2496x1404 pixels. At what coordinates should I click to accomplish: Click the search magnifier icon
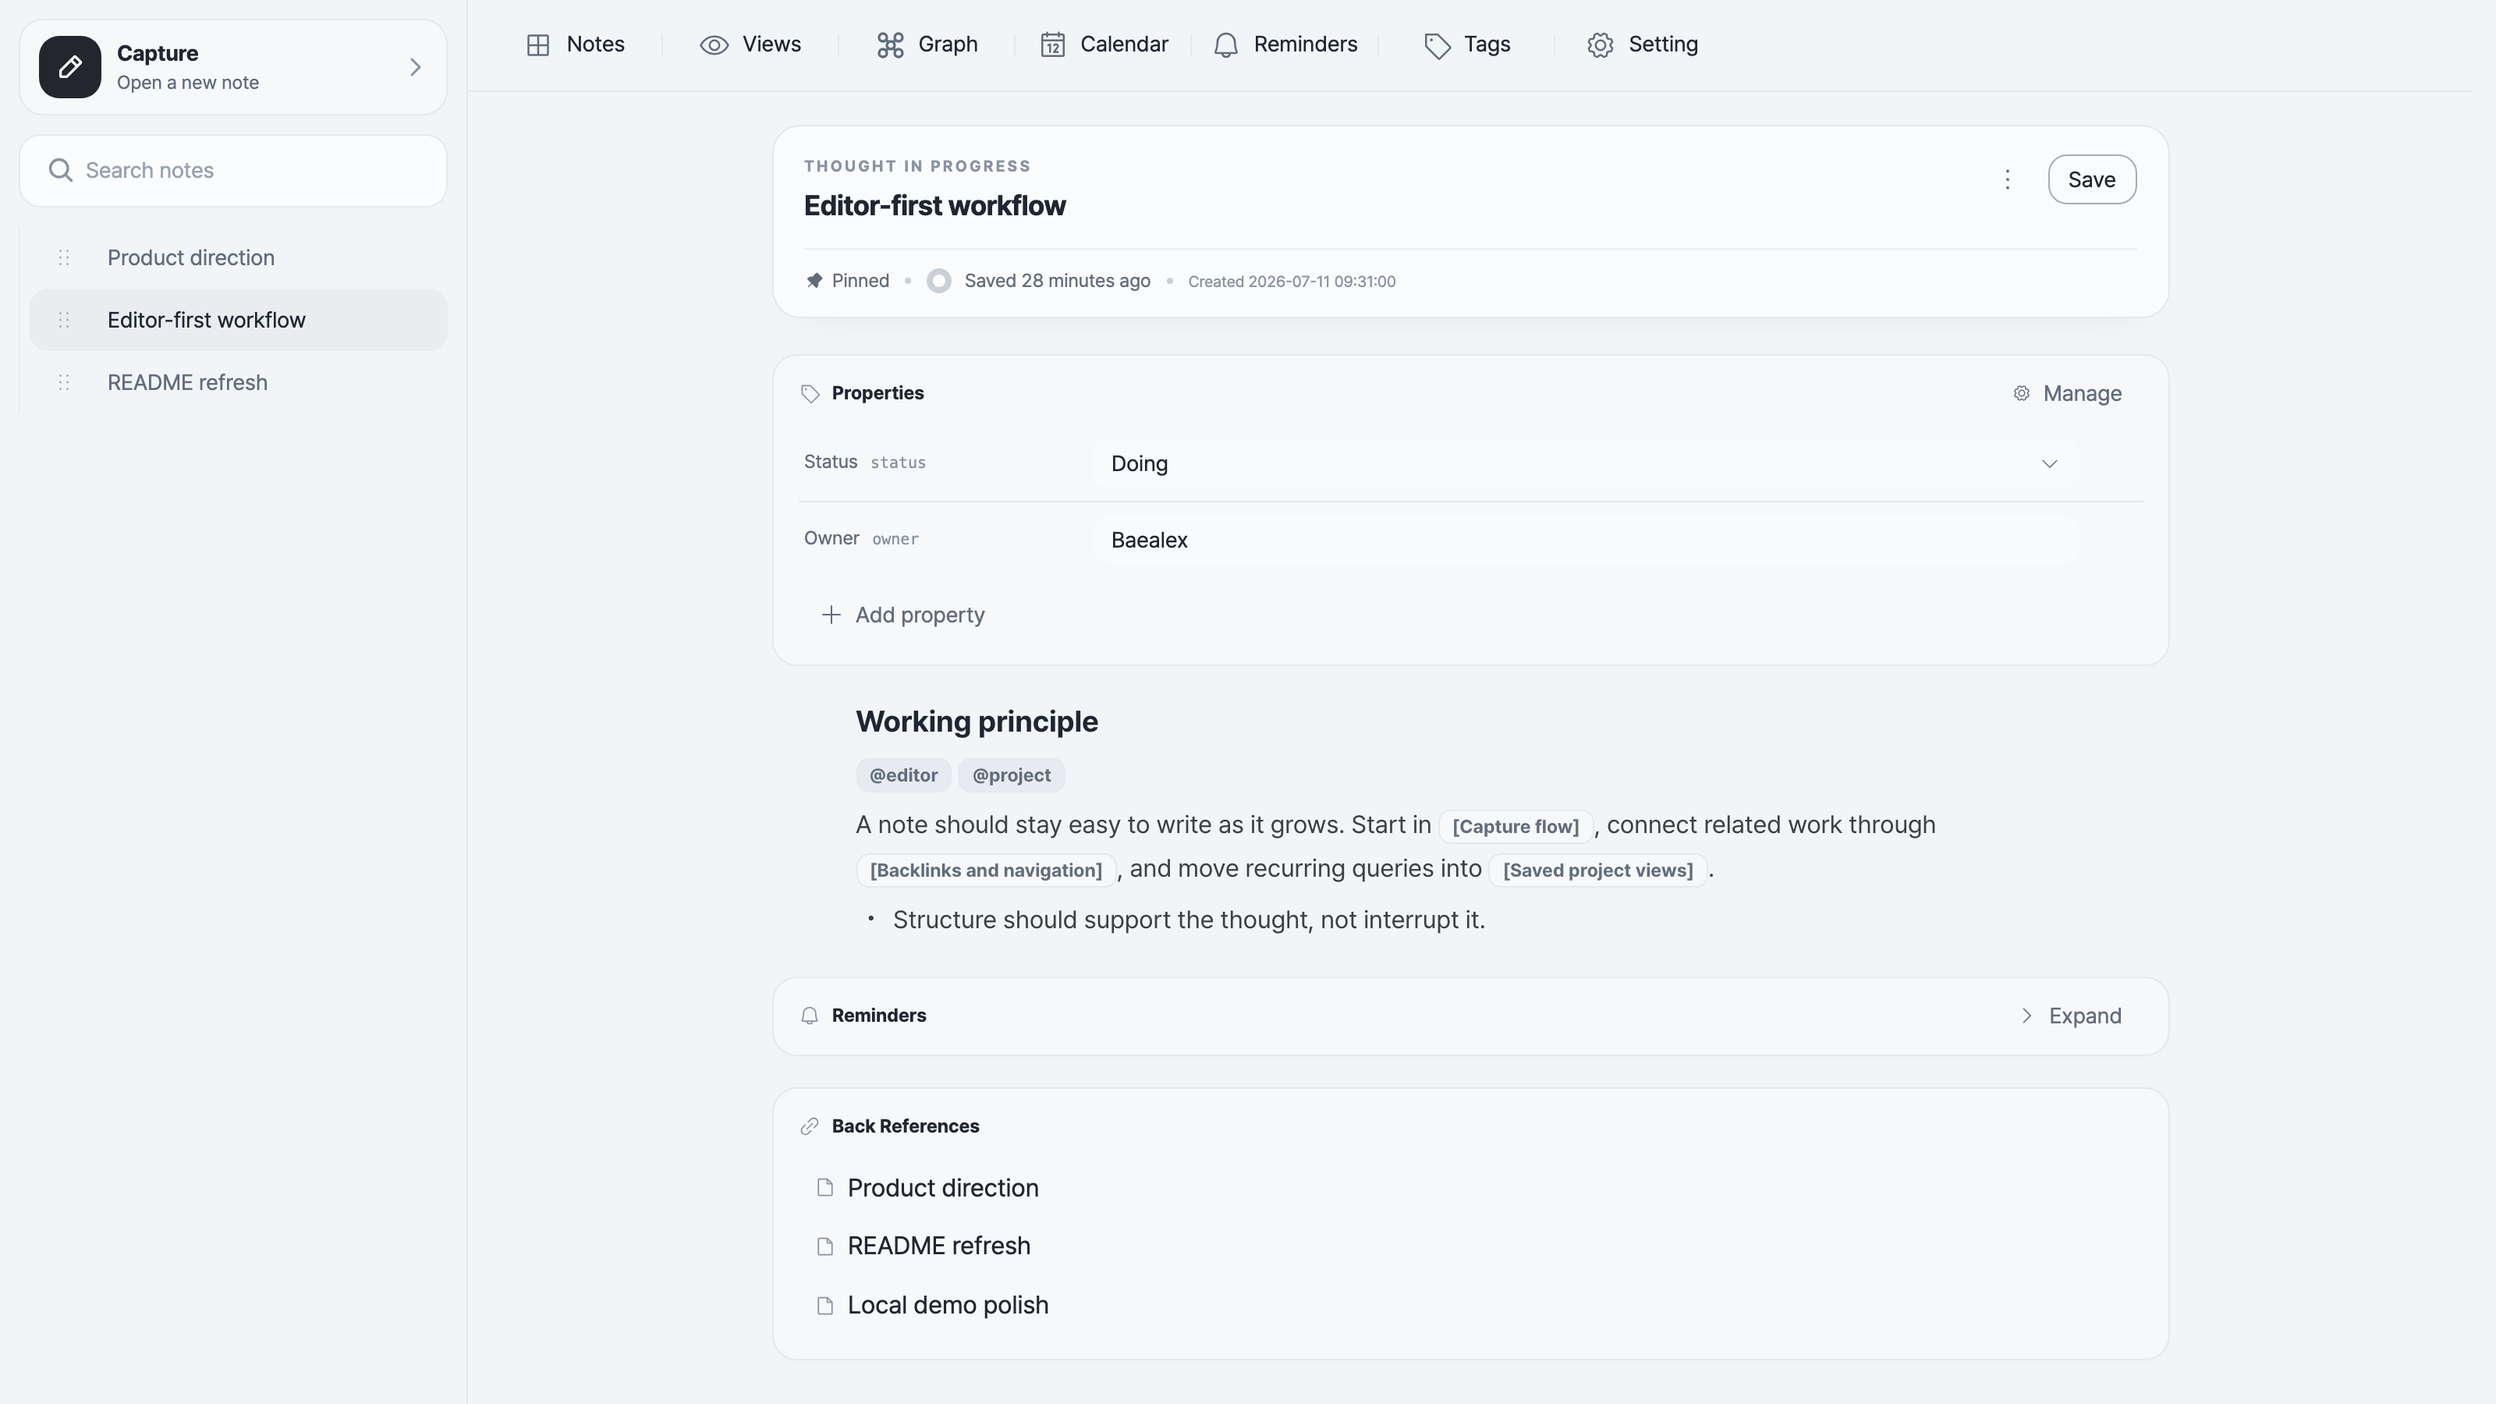point(60,171)
